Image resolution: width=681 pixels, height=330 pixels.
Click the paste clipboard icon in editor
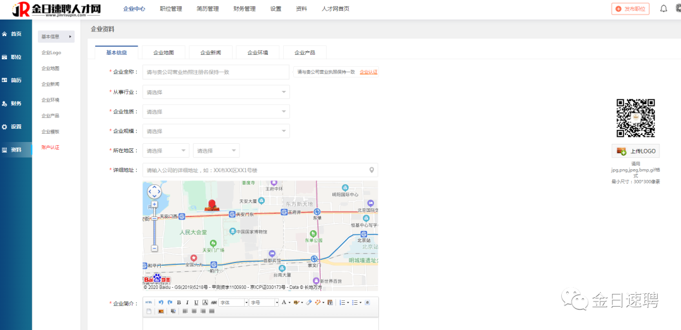(330, 302)
